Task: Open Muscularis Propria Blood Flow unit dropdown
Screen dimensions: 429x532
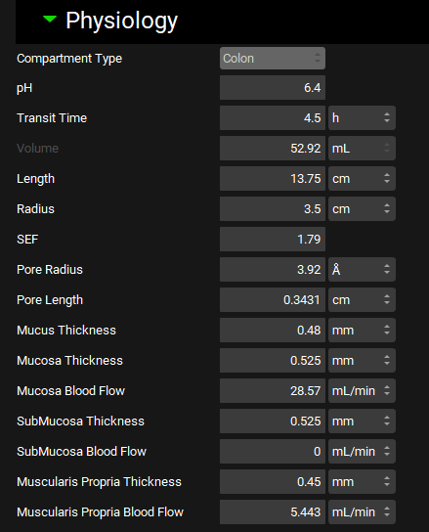Action: click(362, 511)
